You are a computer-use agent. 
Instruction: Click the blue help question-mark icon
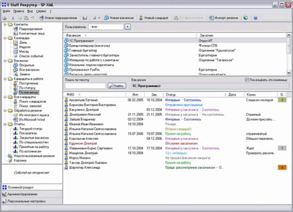click(255, 18)
